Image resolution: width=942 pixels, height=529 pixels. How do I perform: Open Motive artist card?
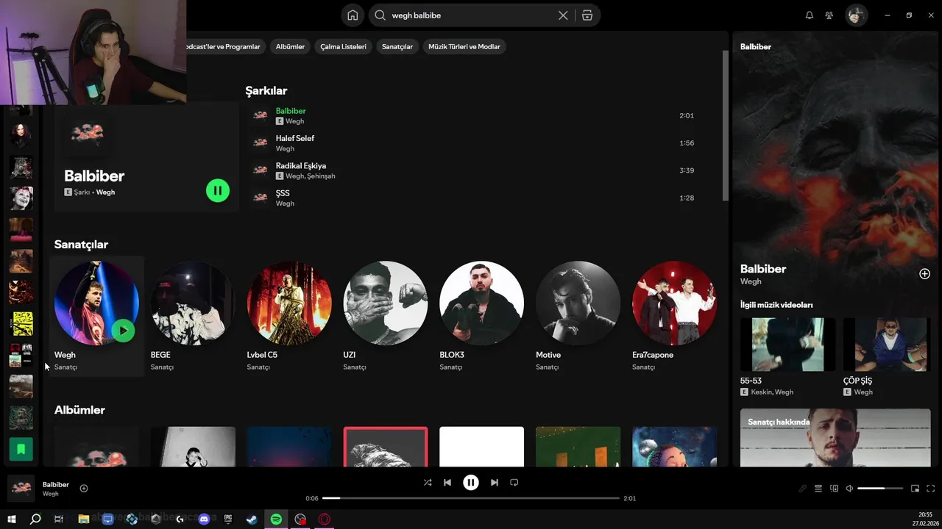(x=578, y=316)
